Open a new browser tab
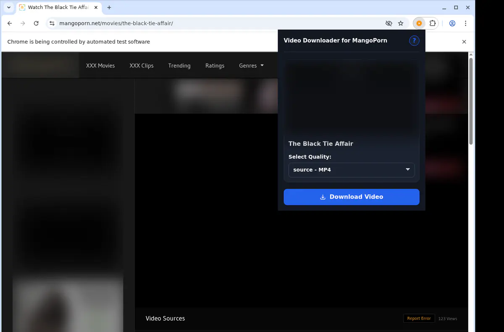Screen dimensions: 504x332 109,8
